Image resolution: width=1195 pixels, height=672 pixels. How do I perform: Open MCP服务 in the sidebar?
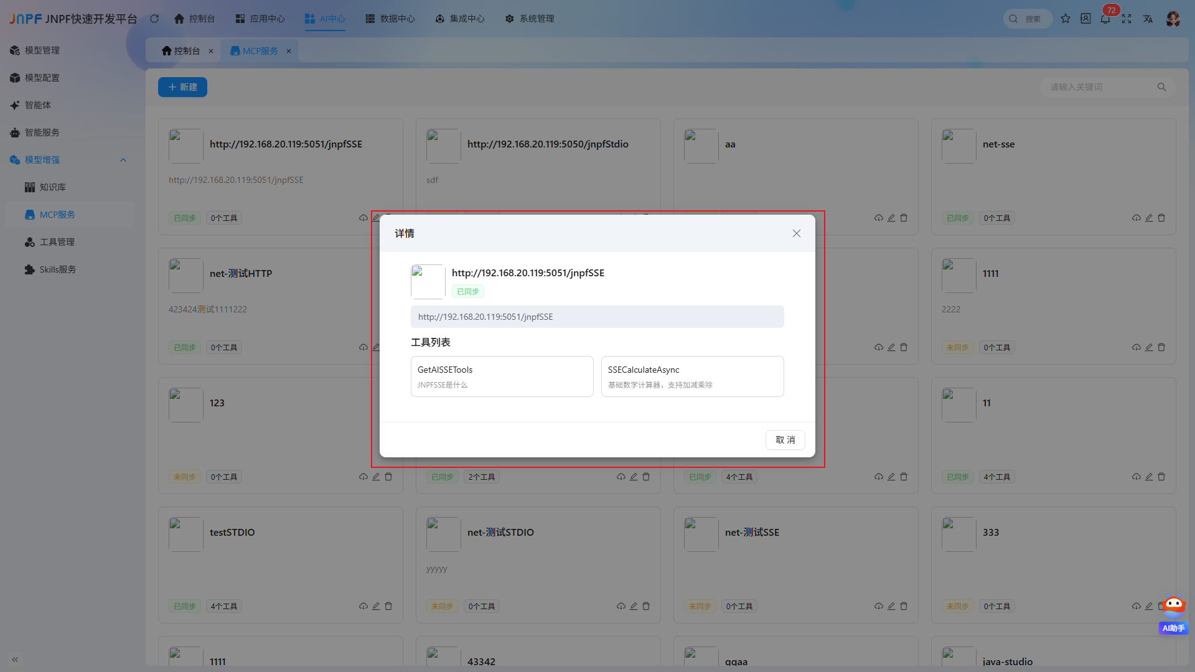coord(70,215)
